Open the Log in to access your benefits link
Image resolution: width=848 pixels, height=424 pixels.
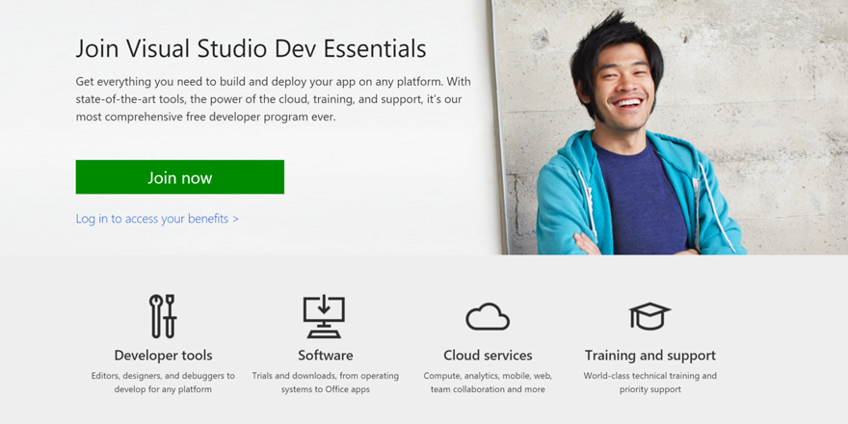[x=157, y=219]
